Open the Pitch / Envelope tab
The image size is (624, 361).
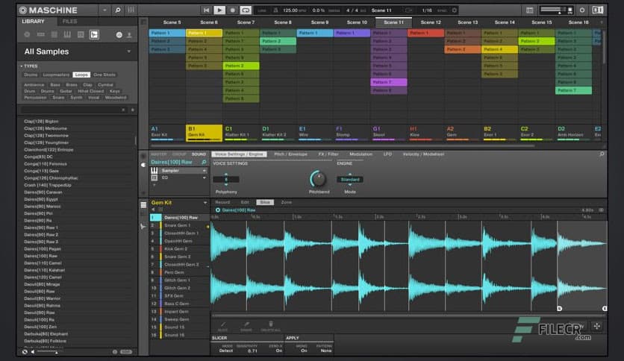coord(290,154)
